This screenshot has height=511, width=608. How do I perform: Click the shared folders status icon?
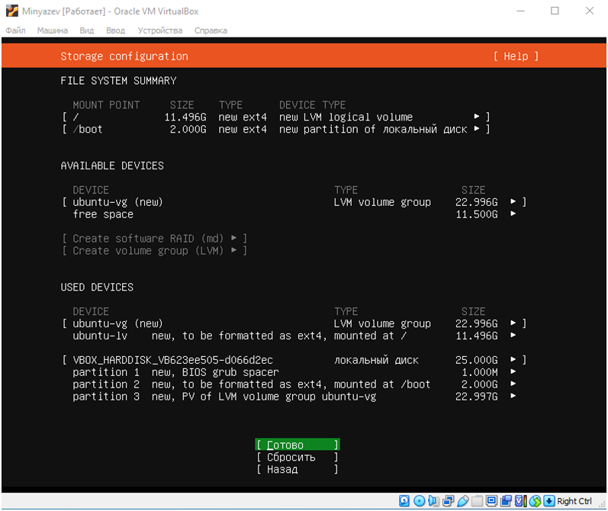pyautogui.click(x=478, y=501)
